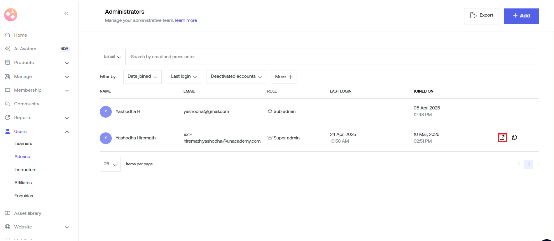Go to previous page using left arrow
Viewport: 554px width, 241px height.
(519, 164)
